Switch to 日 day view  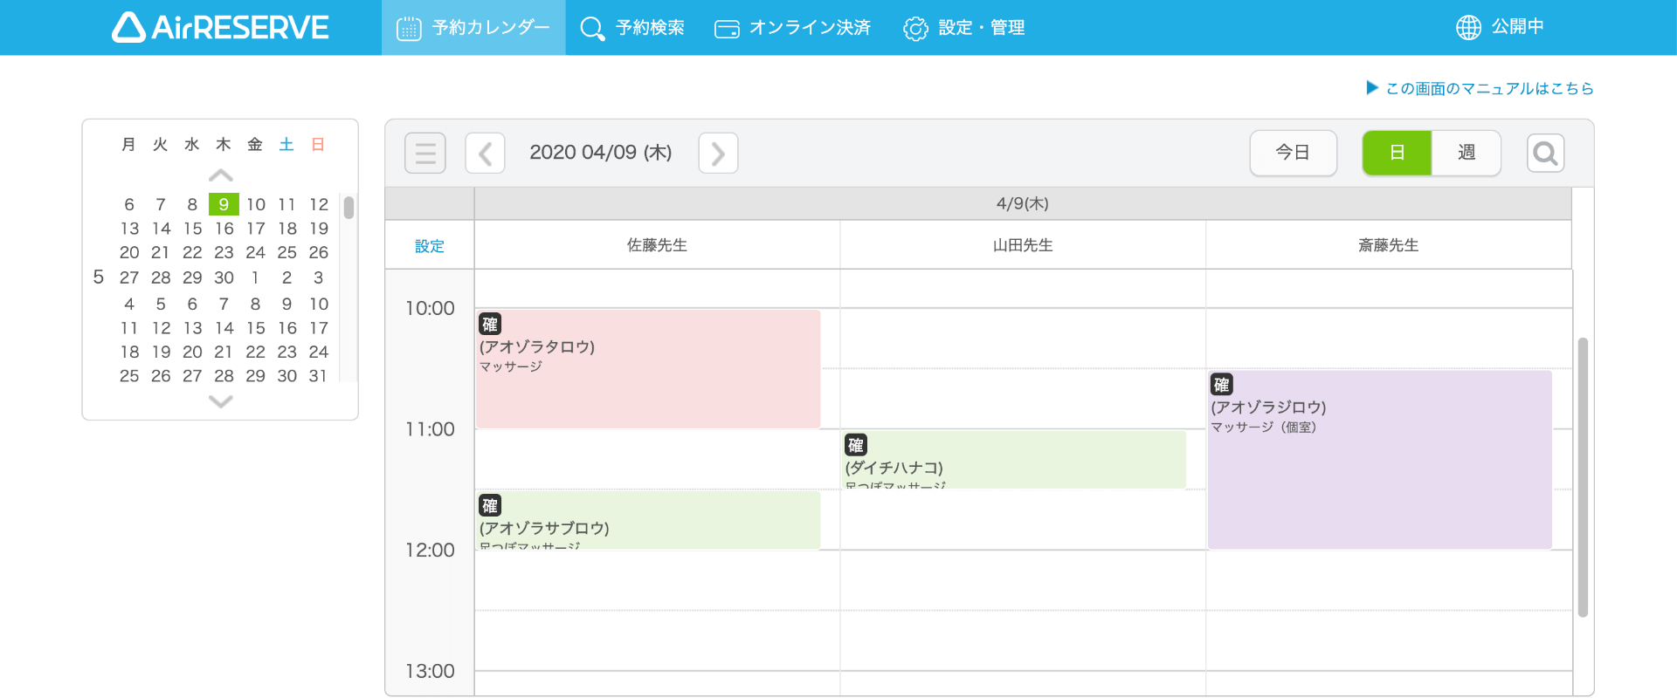coord(1397,153)
